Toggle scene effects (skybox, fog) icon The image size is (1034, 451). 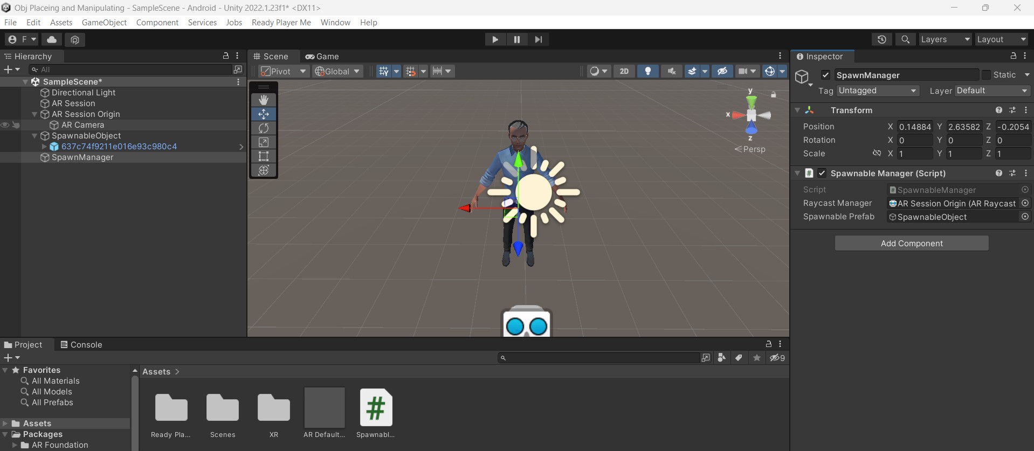(692, 71)
